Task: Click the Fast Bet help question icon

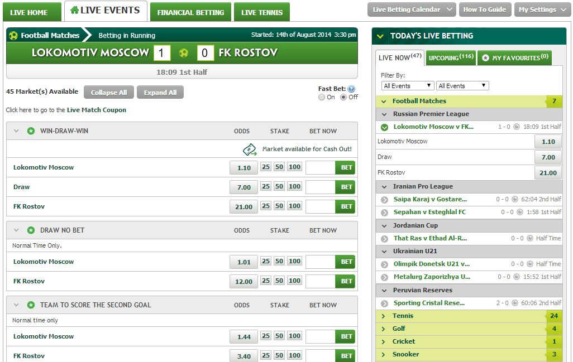Action: click(351, 89)
